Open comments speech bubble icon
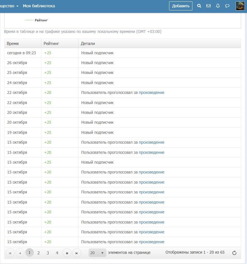 point(227,6)
